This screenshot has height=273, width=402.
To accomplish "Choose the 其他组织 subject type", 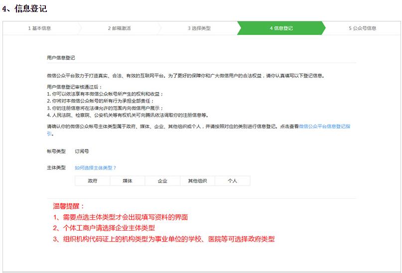I will (x=197, y=181).
